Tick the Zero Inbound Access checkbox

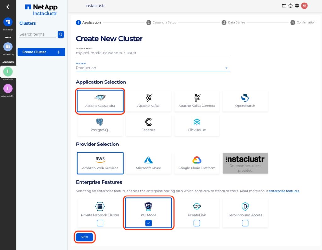tap(245, 223)
